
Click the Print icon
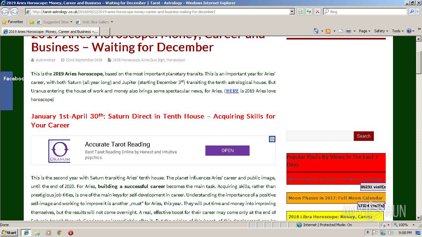(x=348, y=31)
